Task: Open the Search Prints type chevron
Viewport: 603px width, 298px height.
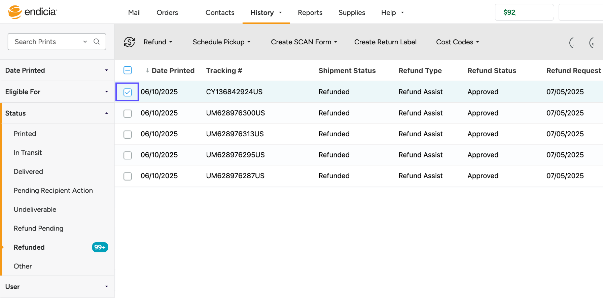Action: [x=85, y=42]
